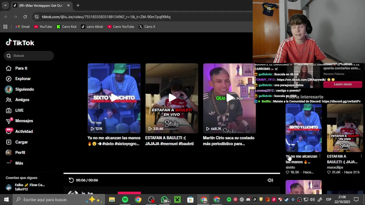Click the Learn more button
Screen dimensions: 365x205
pyautogui.click(x=343, y=84)
